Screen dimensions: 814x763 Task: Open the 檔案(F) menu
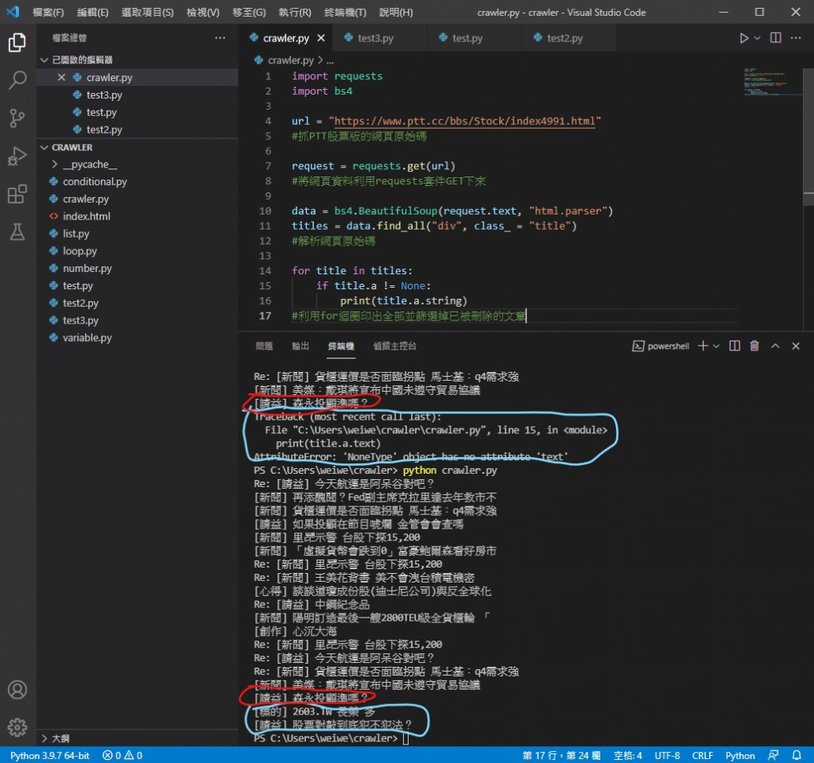48,12
